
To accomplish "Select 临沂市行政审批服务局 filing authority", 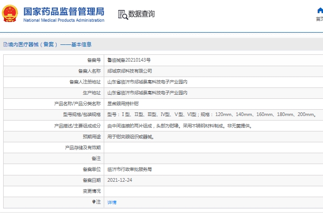I will 130,169.
